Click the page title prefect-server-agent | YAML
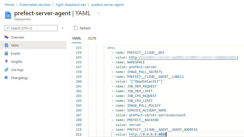 pos(52,13)
